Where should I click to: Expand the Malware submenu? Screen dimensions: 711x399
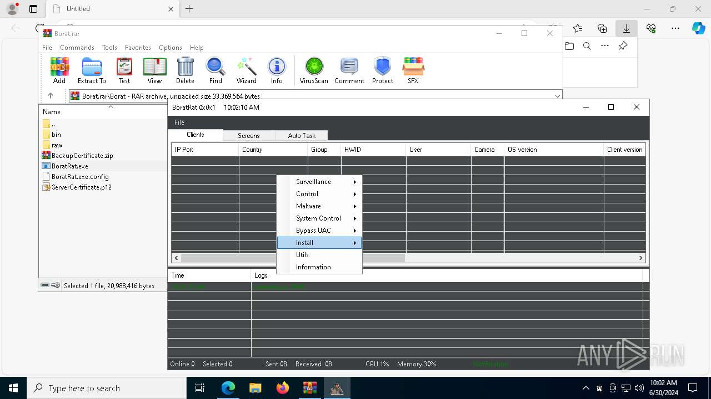click(x=319, y=206)
